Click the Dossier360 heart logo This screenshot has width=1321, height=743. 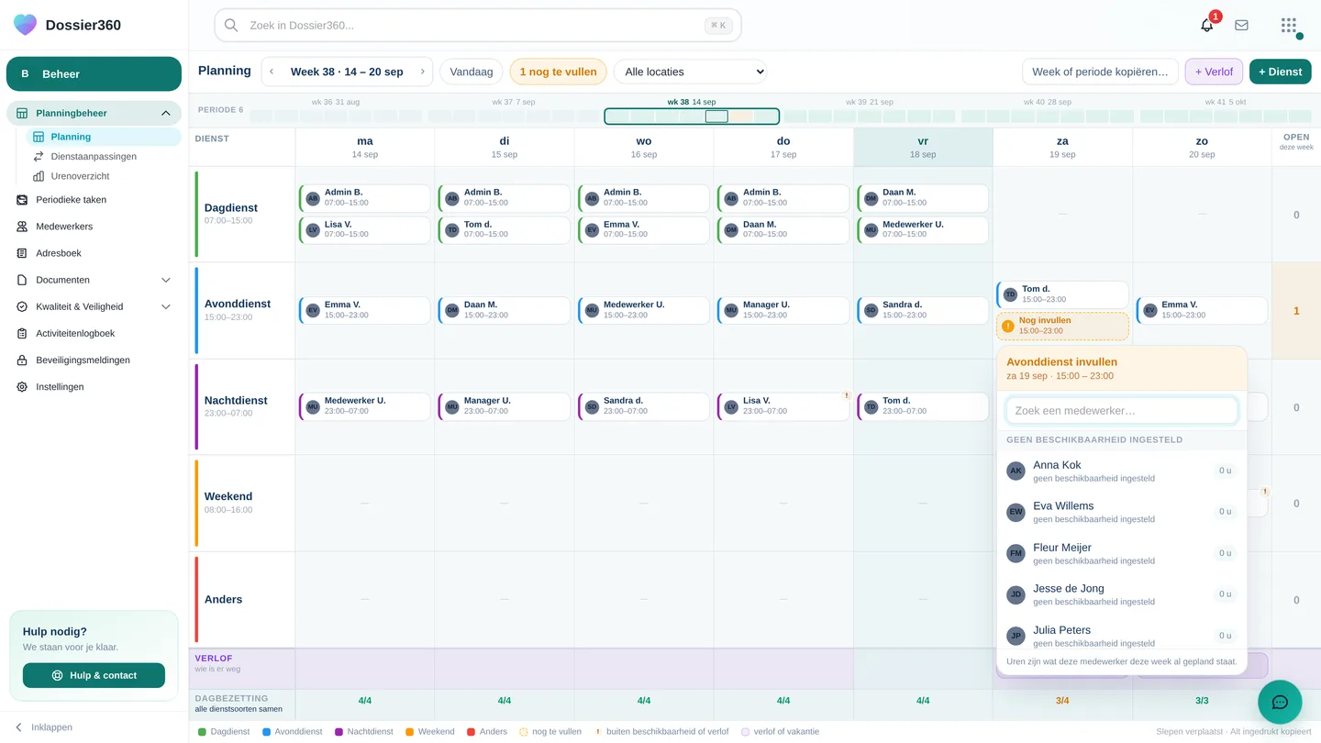click(x=25, y=25)
